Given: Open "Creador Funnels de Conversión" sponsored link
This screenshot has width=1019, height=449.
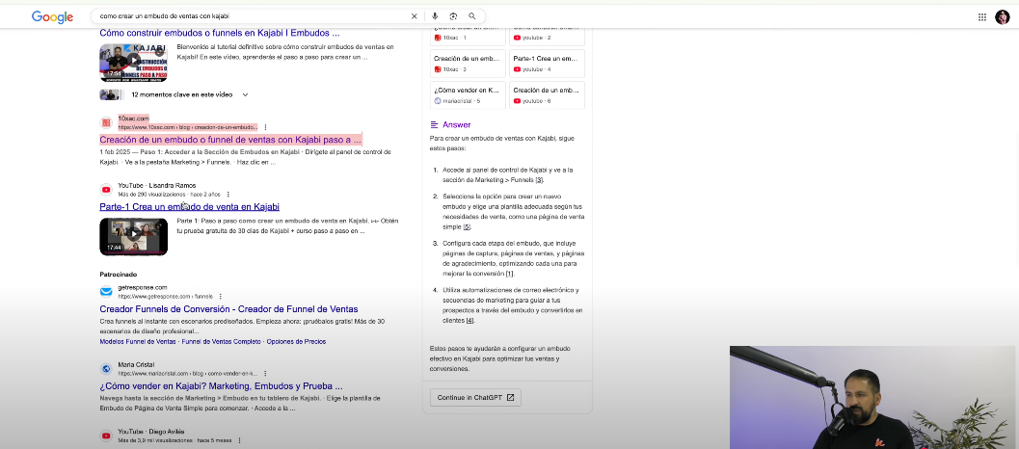Looking at the screenshot, I should [228, 309].
